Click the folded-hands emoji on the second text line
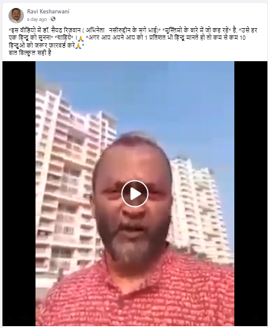This screenshot has width=268, height=328. 81,38
